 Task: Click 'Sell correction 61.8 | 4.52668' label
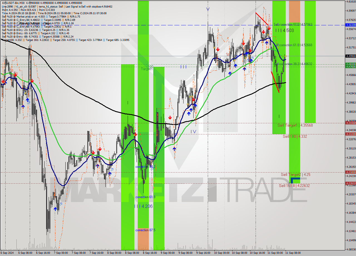coord(293,45)
